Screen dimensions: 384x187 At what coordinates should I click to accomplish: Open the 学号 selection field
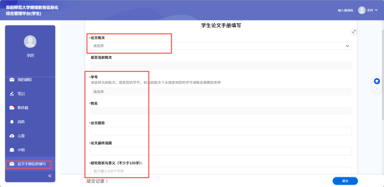click(221, 92)
